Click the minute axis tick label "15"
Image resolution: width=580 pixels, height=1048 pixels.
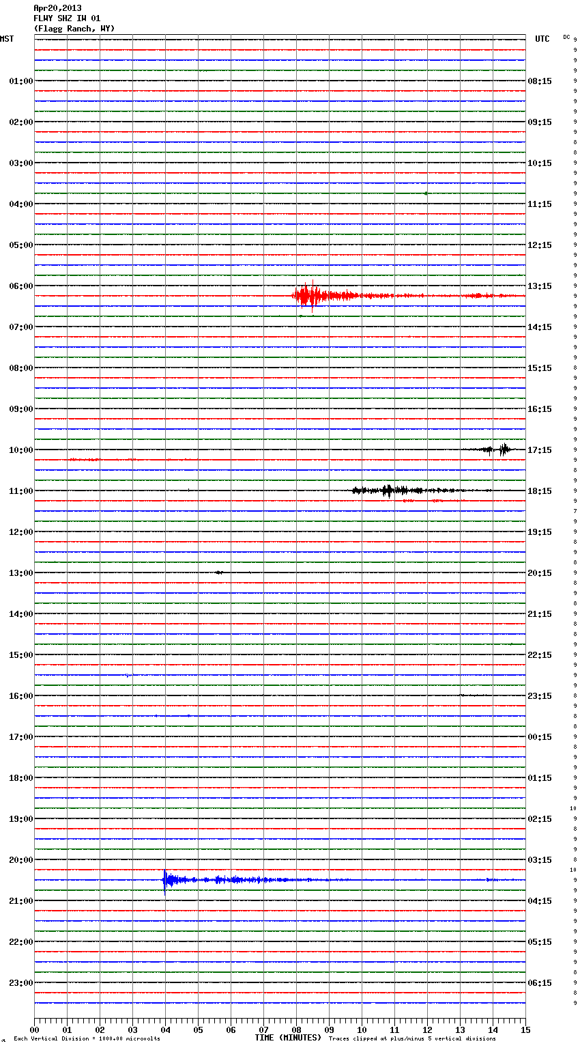point(525,1030)
